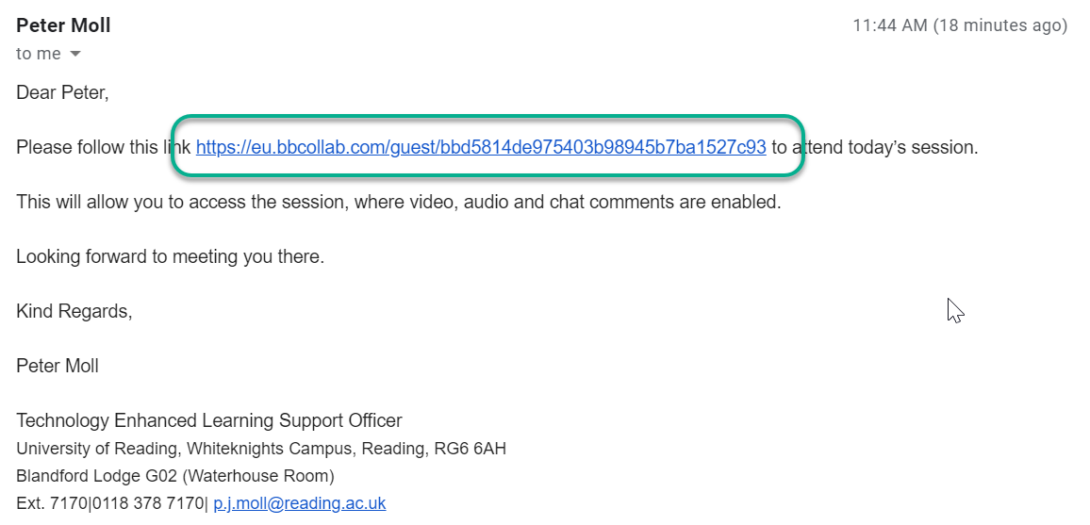Click the 11:44 AM timestamp
Viewport: 1090px width, 525px height.
[x=890, y=25]
